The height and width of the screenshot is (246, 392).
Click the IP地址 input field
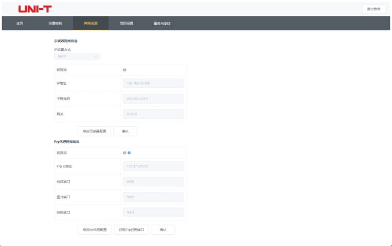coord(153,83)
